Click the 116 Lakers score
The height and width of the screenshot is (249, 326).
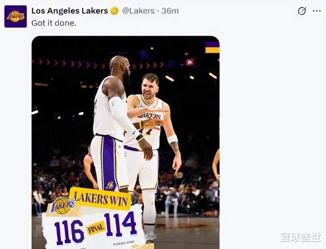click(x=69, y=232)
